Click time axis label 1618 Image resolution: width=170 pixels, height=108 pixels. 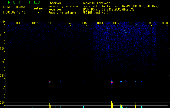pos(132,23)
